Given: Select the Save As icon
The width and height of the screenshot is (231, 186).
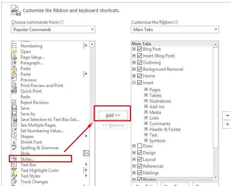Looking at the screenshot, I should click(14, 114).
